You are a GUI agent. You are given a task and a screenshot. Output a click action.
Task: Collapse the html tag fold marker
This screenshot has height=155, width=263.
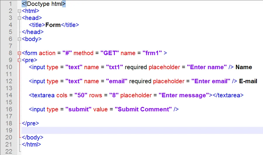point(19,11)
